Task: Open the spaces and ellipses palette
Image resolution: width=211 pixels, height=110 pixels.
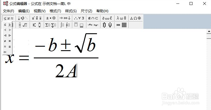Action: point(23,18)
